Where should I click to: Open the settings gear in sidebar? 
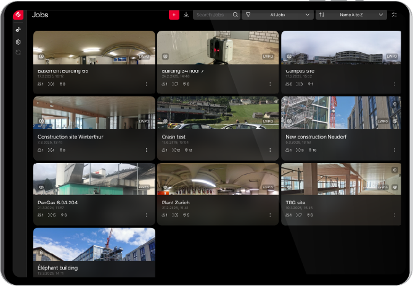point(18,42)
